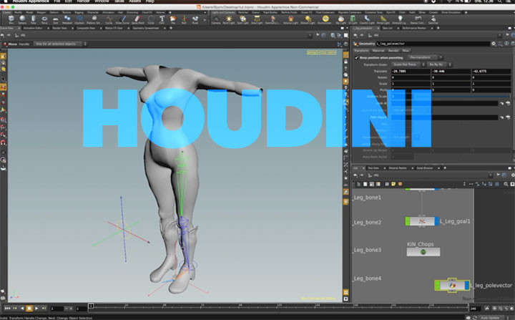Screen dimensions: 515x320
Task: Open the Rx Ry Rz rotation order dropdown
Action: coord(439,64)
